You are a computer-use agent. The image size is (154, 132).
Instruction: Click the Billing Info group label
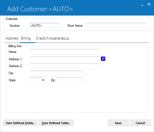(x=15, y=46)
